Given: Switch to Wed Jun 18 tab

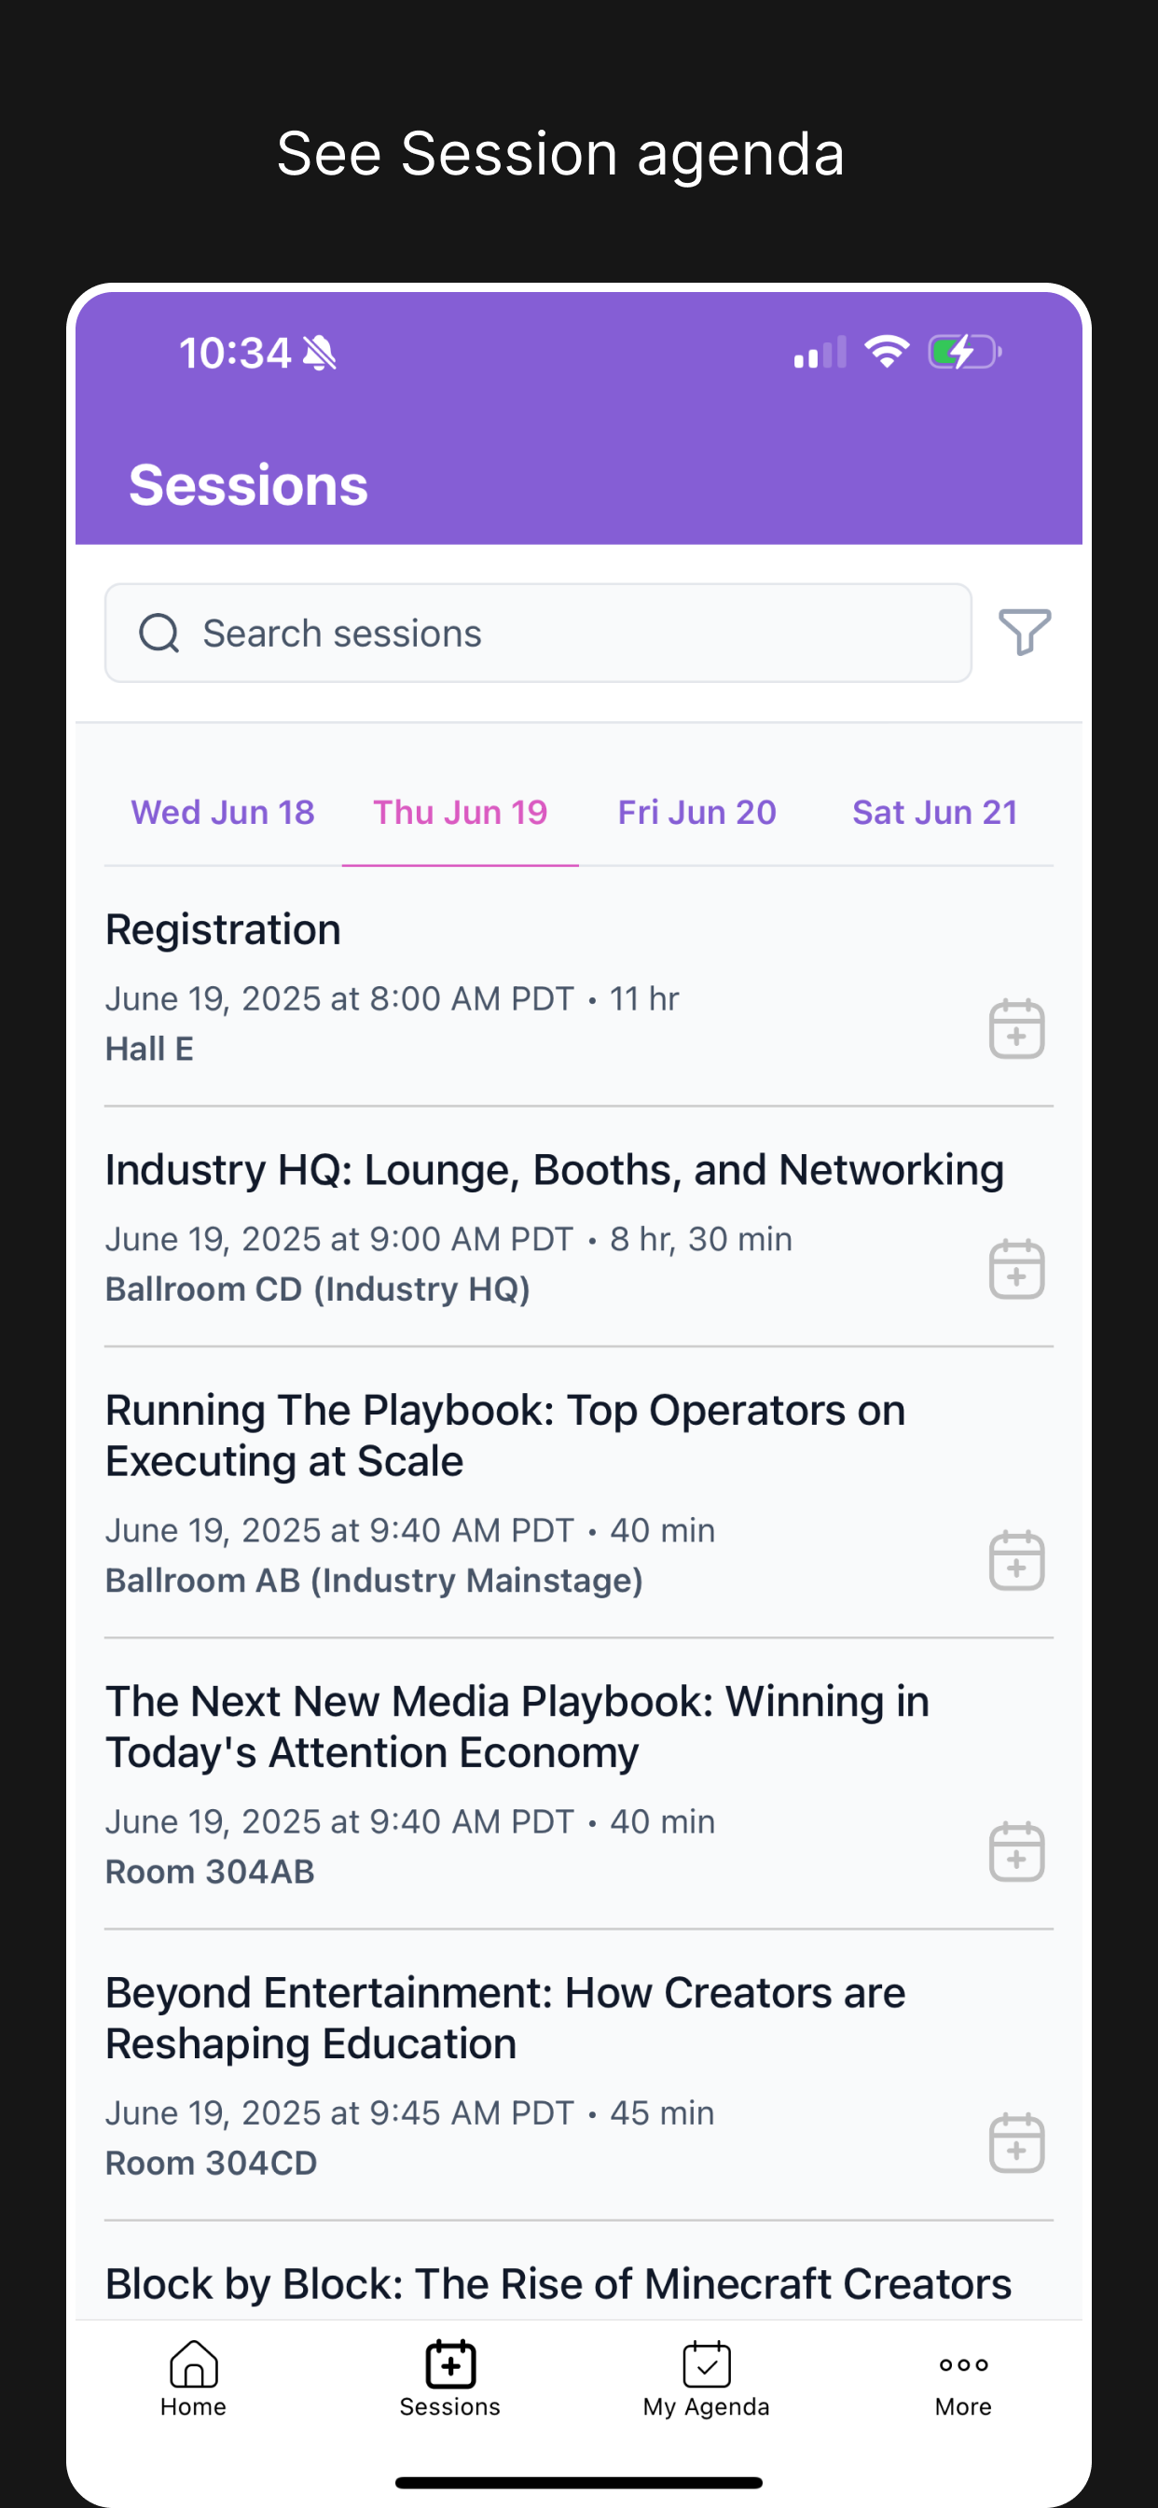Looking at the screenshot, I should click(223, 812).
